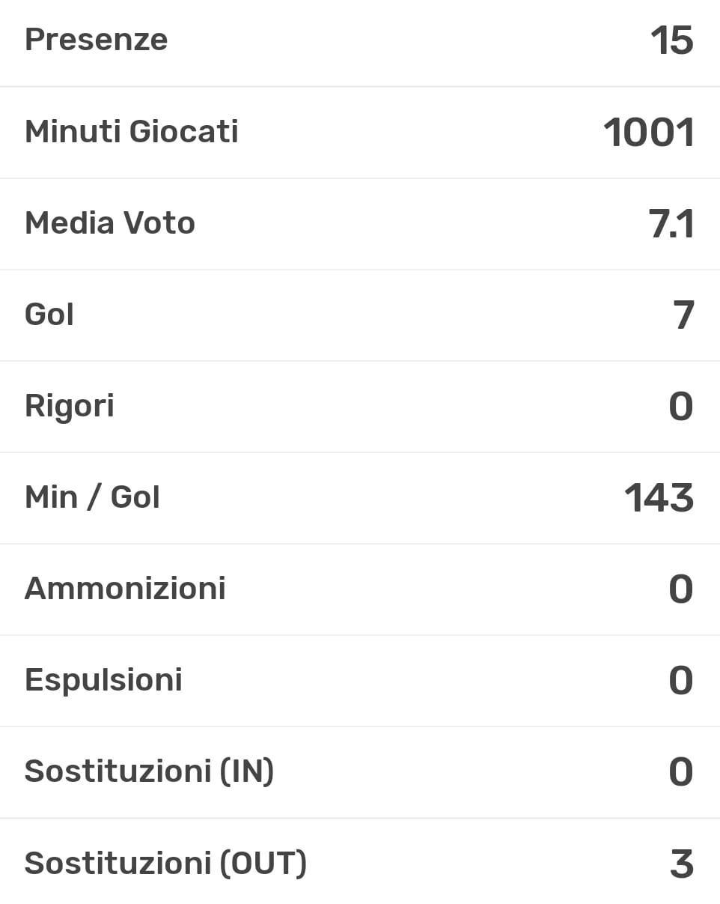Click the Espulsioni row's zero value
720x904 pixels.
coord(681,681)
